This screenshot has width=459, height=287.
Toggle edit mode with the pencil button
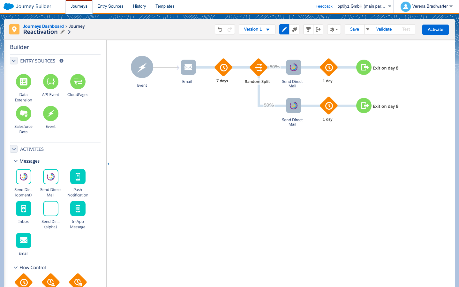[x=284, y=29]
